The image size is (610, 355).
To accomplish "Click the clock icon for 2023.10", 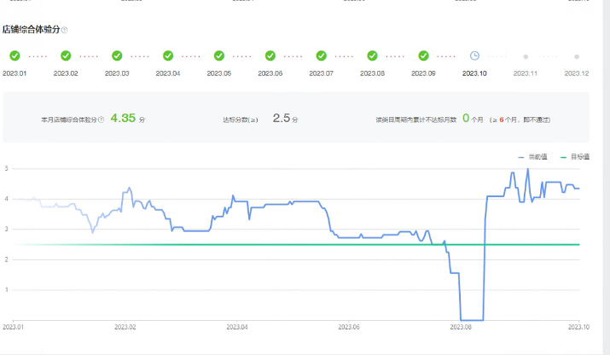I will click(x=474, y=56).
